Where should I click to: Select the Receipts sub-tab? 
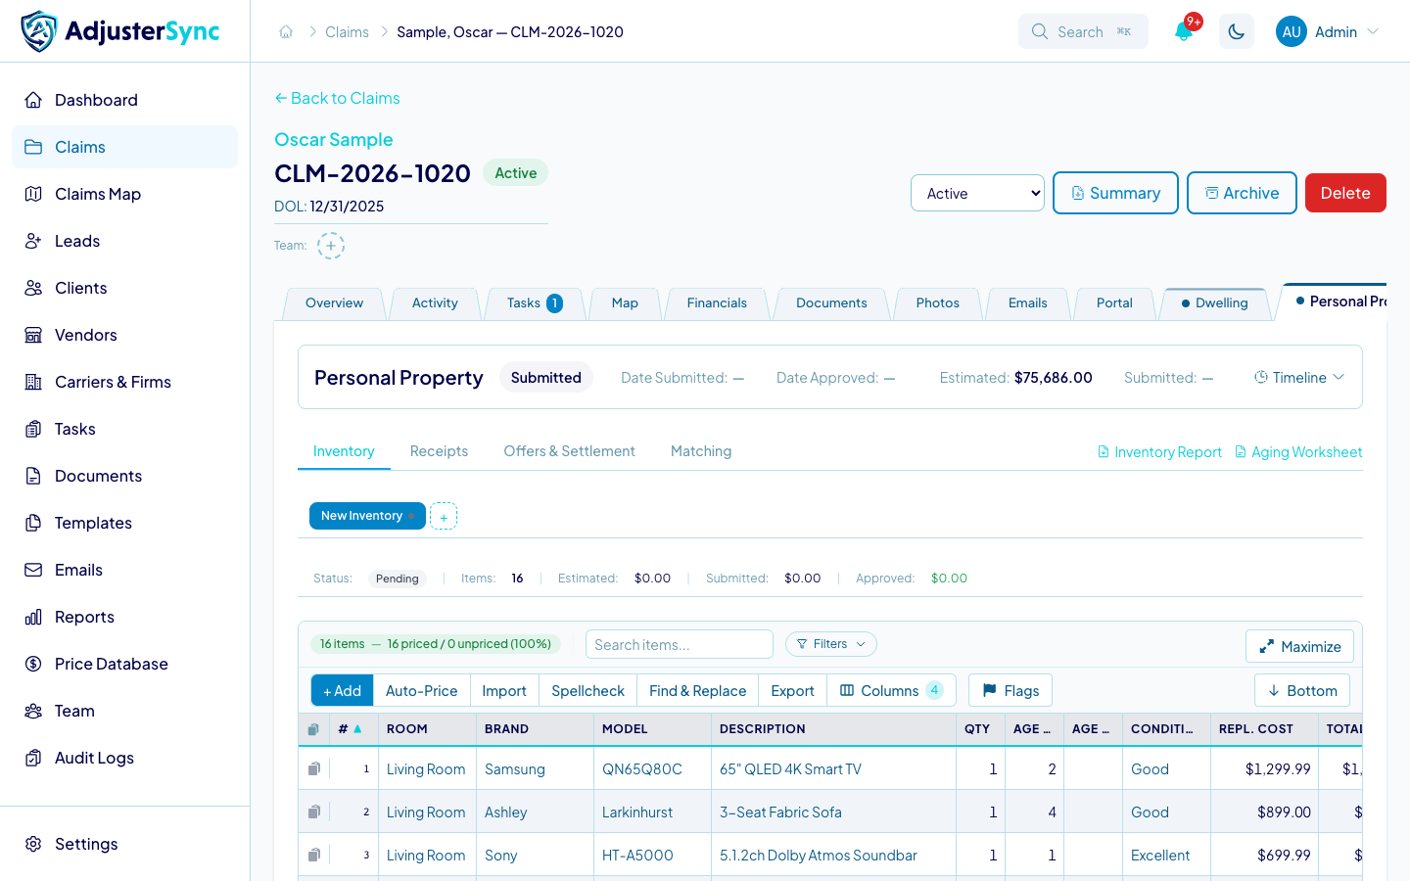439,451
